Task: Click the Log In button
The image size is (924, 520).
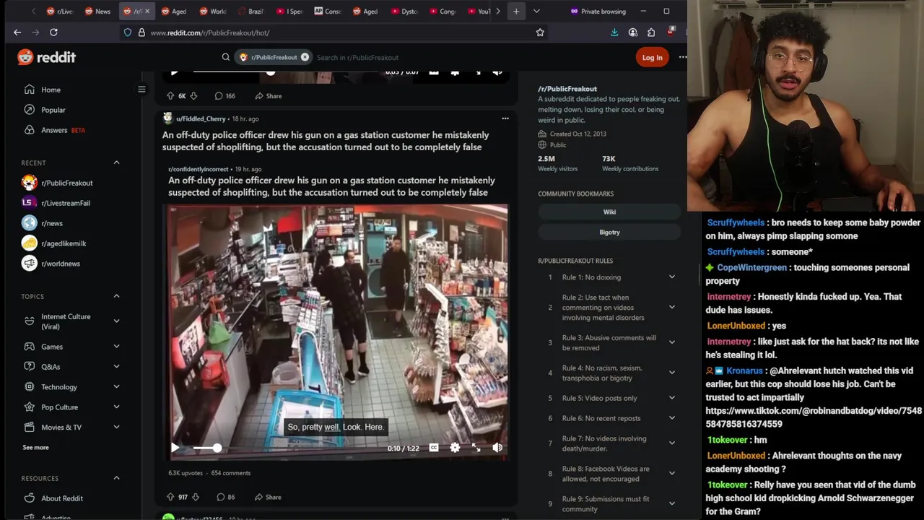Action: pos(652,57)
